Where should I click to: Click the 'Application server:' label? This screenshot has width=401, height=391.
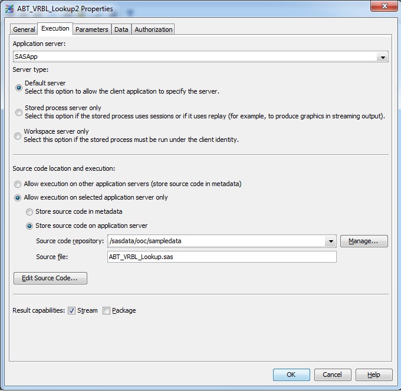[39, 44]
